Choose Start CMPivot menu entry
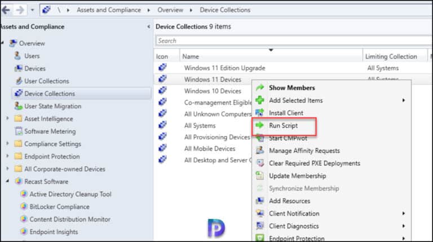Viewport: 433px width, 242px height. click(288, 138)
